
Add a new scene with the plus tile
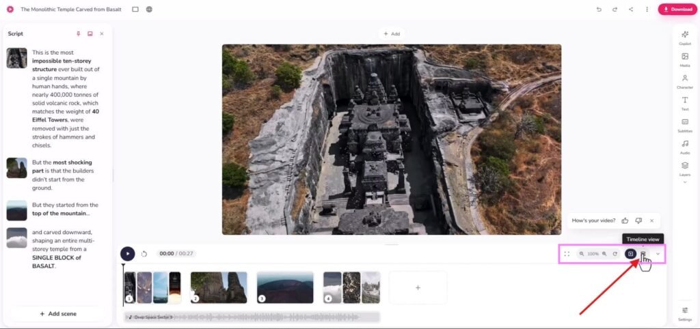pyautogui.click(x=418, y=287)
